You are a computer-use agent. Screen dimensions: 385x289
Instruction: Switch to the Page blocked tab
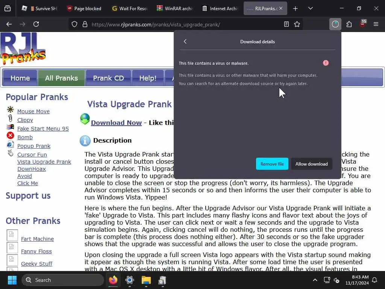[84, 9]
